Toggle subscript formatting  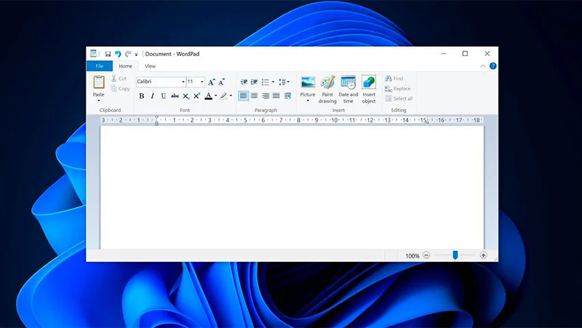[186, 96]
